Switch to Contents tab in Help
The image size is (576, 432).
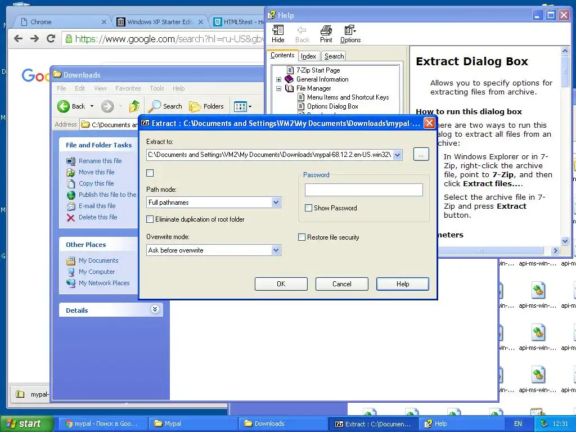click(282, 56)
